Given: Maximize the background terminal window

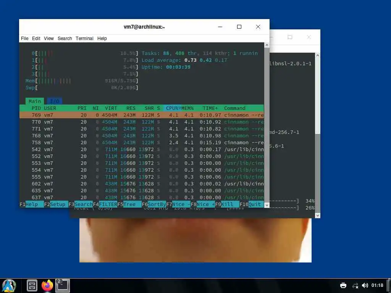Looking at the screenshot, I should pos(290,37).
